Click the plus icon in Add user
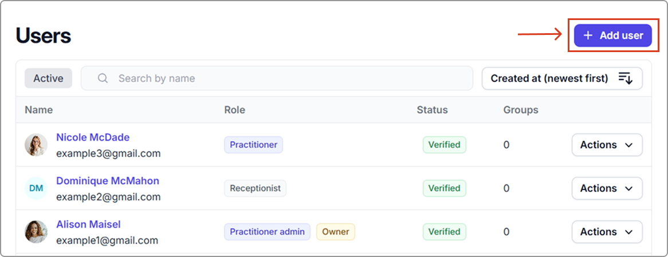 [588, 35]
